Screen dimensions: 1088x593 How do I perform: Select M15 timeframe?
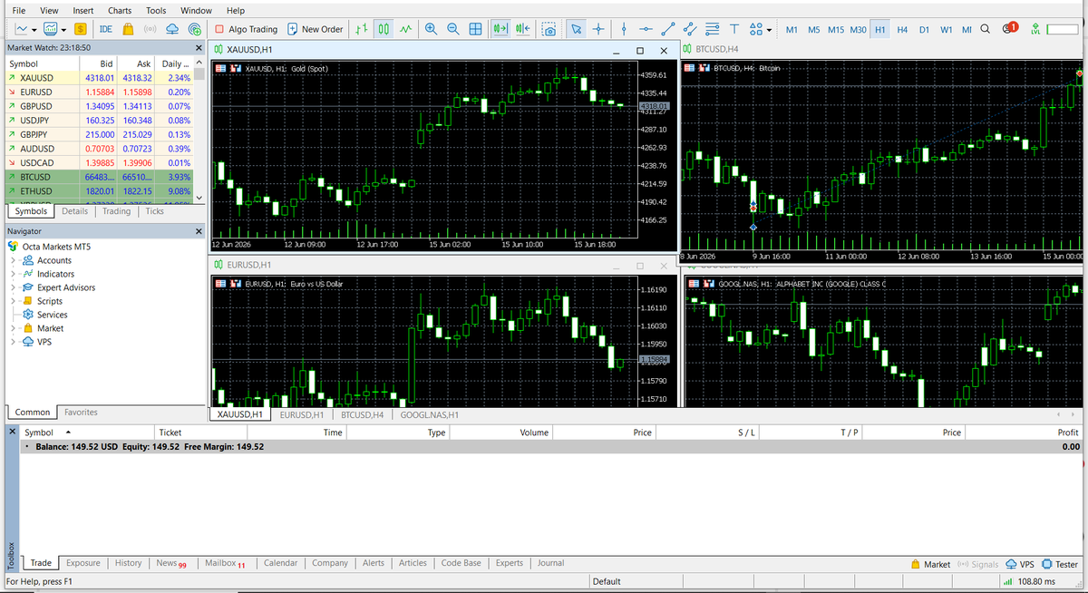pos(836,29)
